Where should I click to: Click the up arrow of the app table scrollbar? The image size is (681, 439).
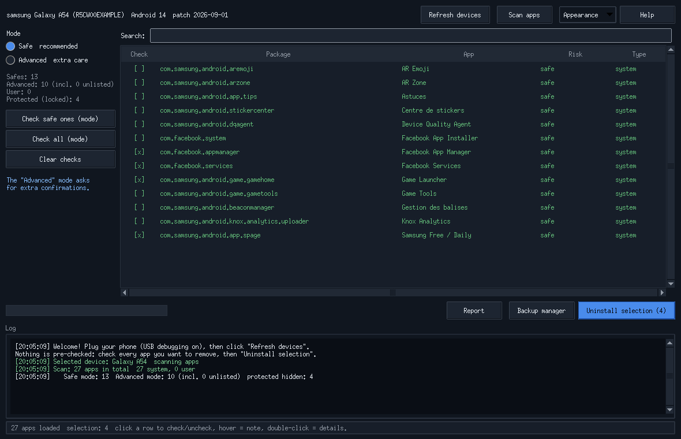click(671, 50)
